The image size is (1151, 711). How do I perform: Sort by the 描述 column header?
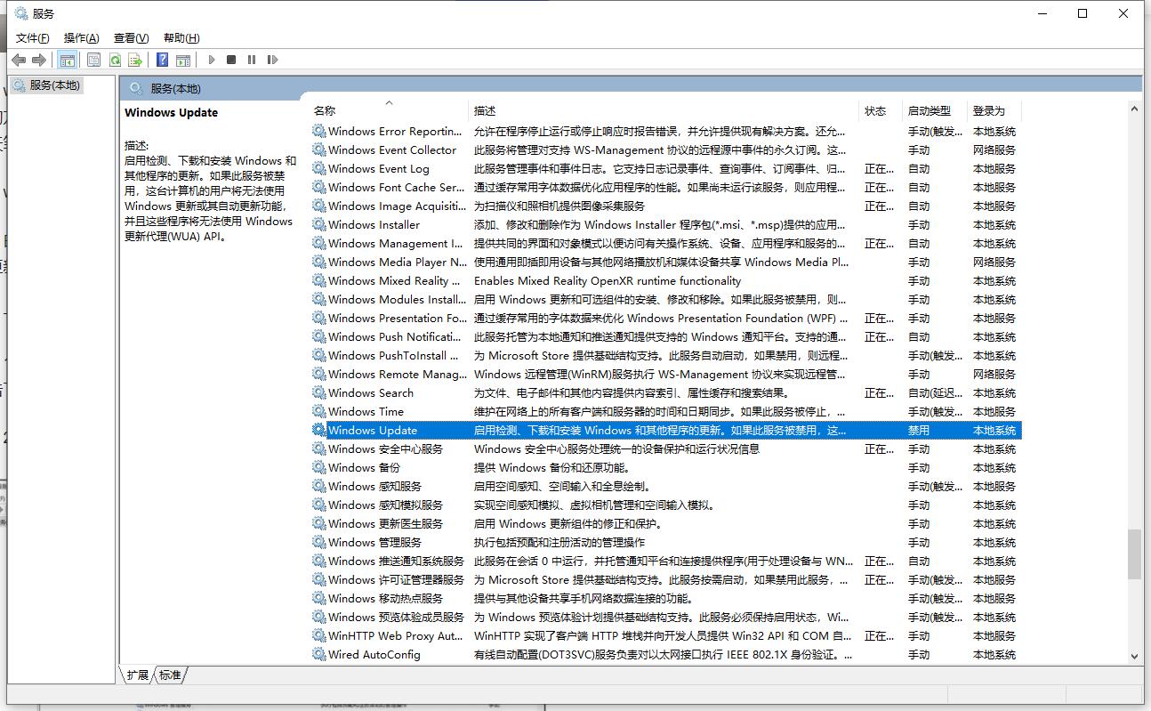click(x=485, y=111)
